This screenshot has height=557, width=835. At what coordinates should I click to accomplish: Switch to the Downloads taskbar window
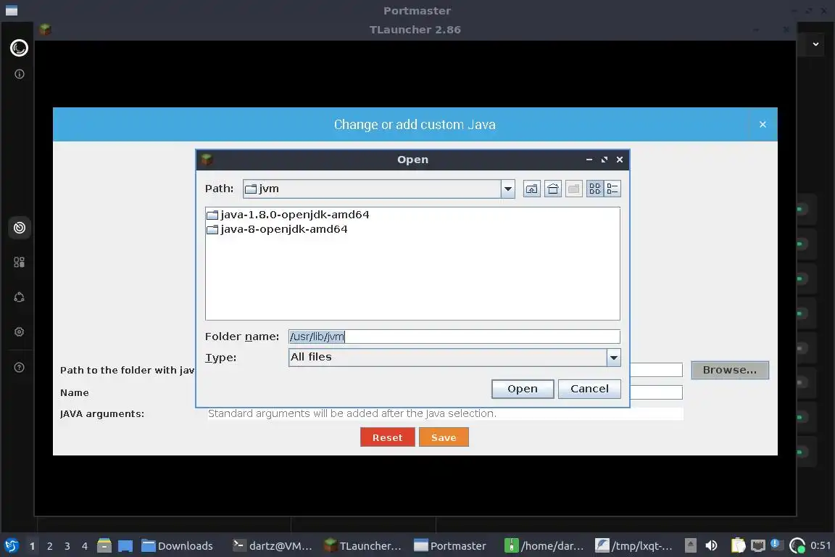pos(178,546)
